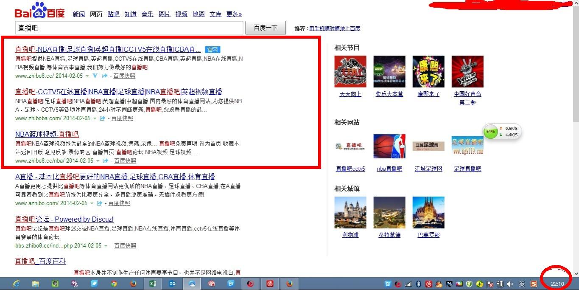Open the 天天向上 show thumbnail
This screenshot has width=579, height=290.
click(350, 71)
